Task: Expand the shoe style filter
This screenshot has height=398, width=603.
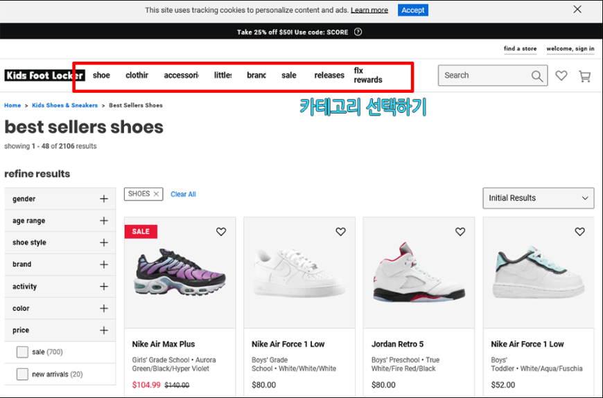Action: [60, 242]
